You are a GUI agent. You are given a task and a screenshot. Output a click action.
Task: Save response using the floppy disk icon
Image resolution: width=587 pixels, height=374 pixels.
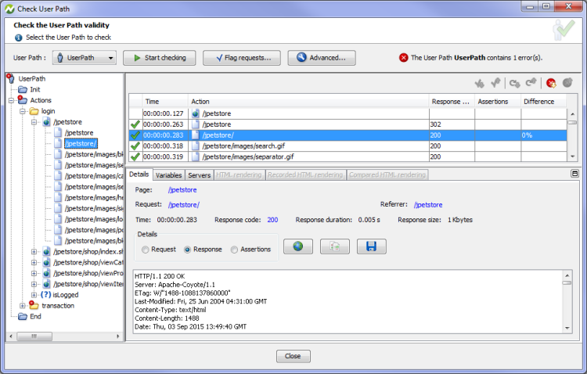click(371, 246)
